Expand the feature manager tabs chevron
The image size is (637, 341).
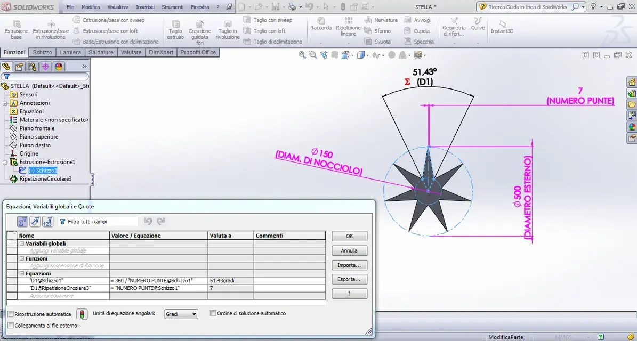85,66
